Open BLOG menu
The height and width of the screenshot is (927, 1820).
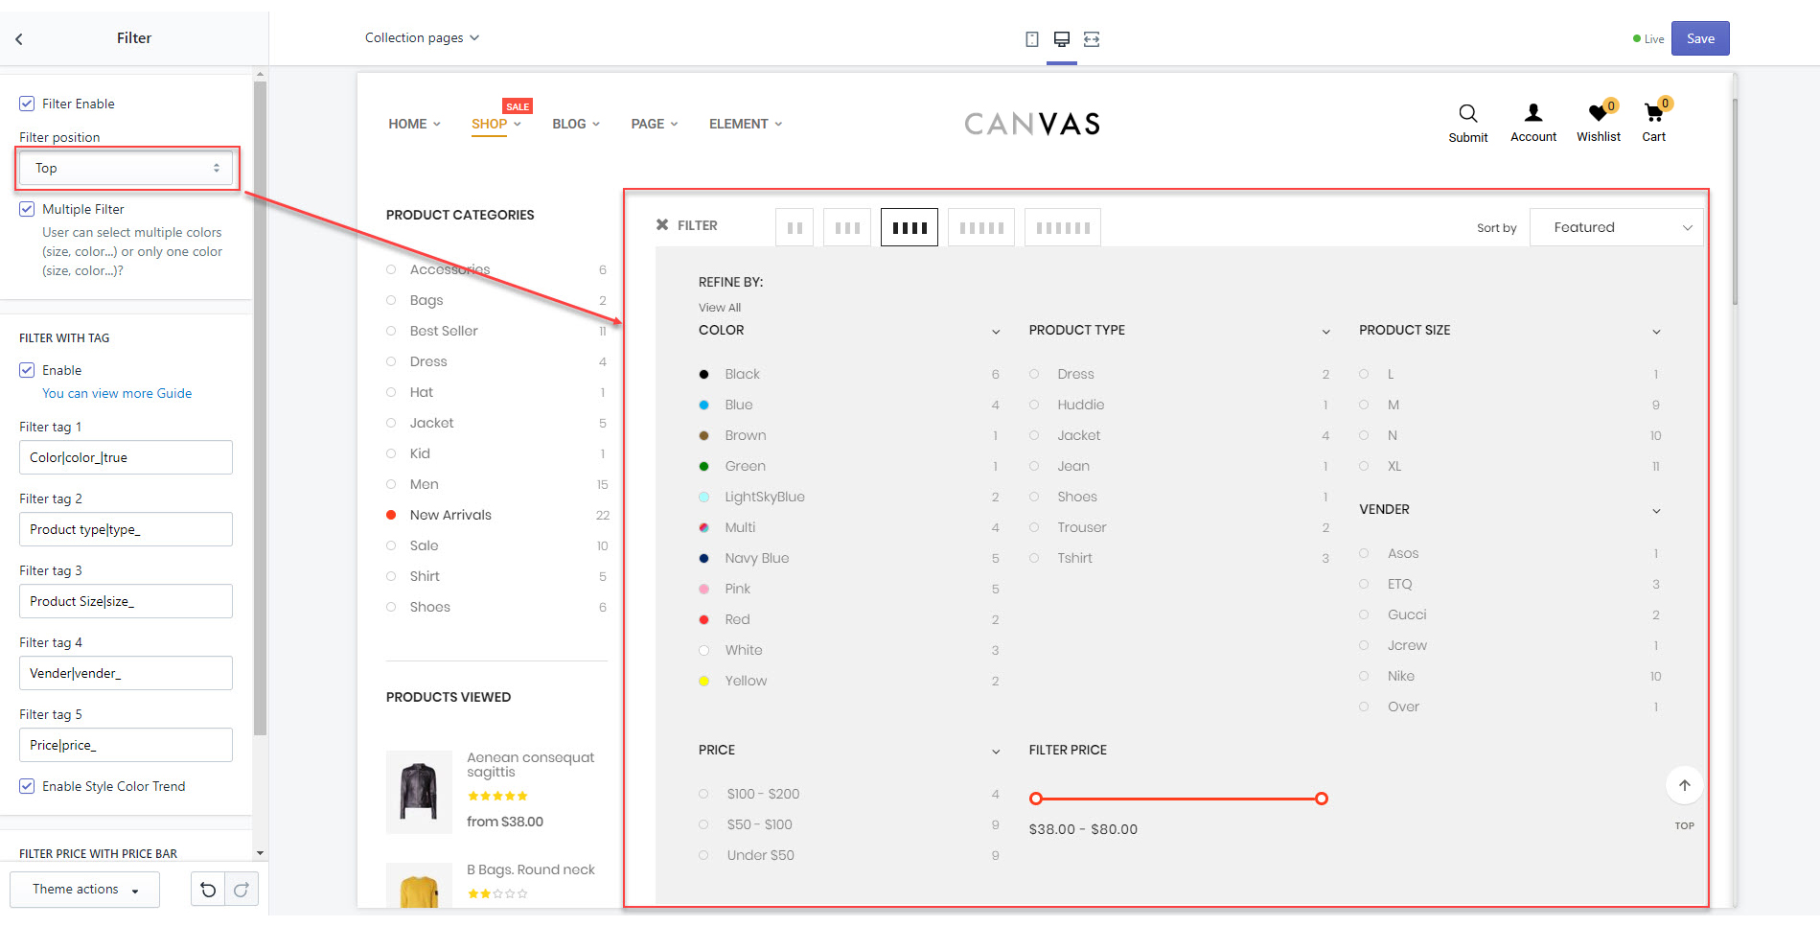pyautogui.click(x=576, y=124)
